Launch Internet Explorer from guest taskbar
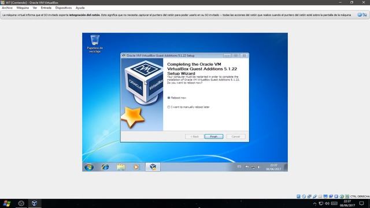The image size is (370, 208). pyautogui.click(x=105, y=167)
